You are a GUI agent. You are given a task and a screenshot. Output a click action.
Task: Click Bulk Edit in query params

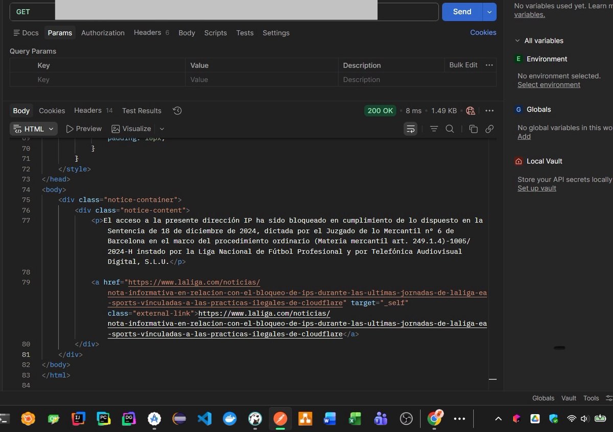pyautogui.click(x=463, y=65)
